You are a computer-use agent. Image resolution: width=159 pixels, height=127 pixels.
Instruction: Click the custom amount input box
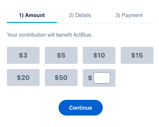(102, 78)
